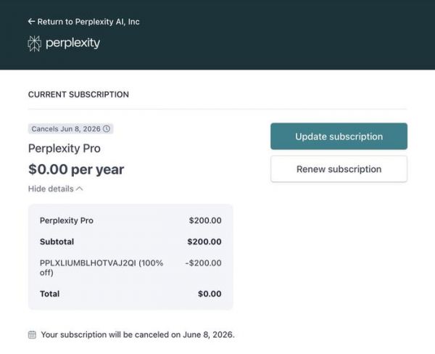This screenshot has width=435, height=354.
Task: Click the Subtotal row label
Action: 57,242
